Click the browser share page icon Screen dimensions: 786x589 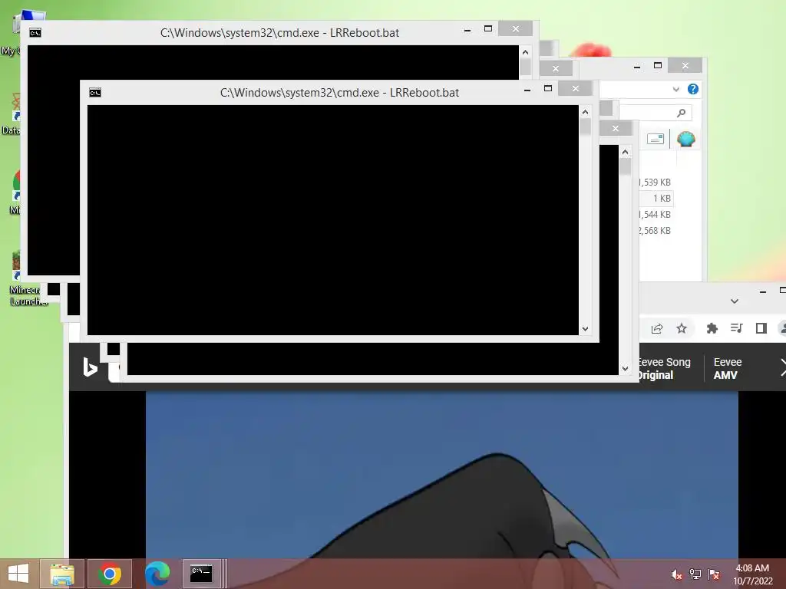657,328
